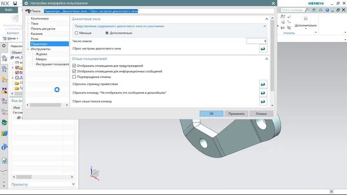Click the Save floppy-disk icon in the NX title bar
The width and height of the screenshot is (347, 195).
pyautogui.click(x=15, y=3)
